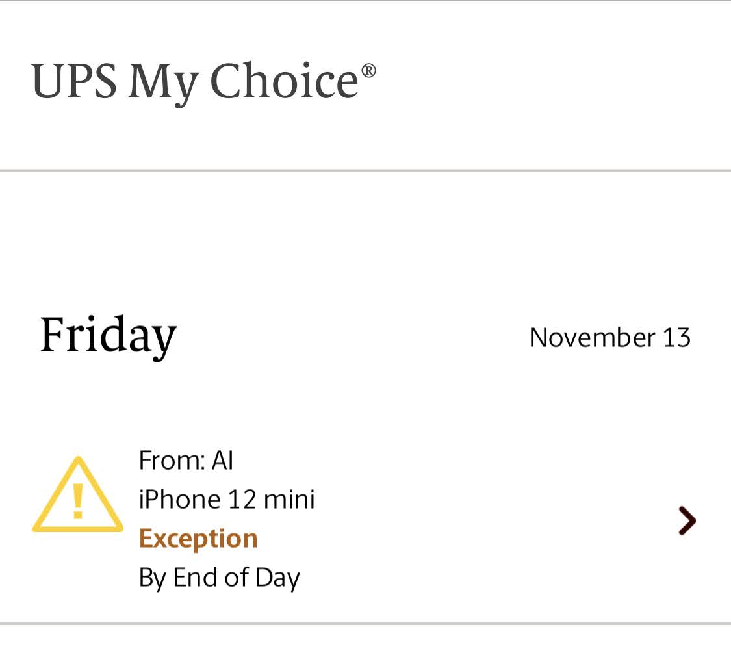Click the word "UPS" in the header

(74, 82)
